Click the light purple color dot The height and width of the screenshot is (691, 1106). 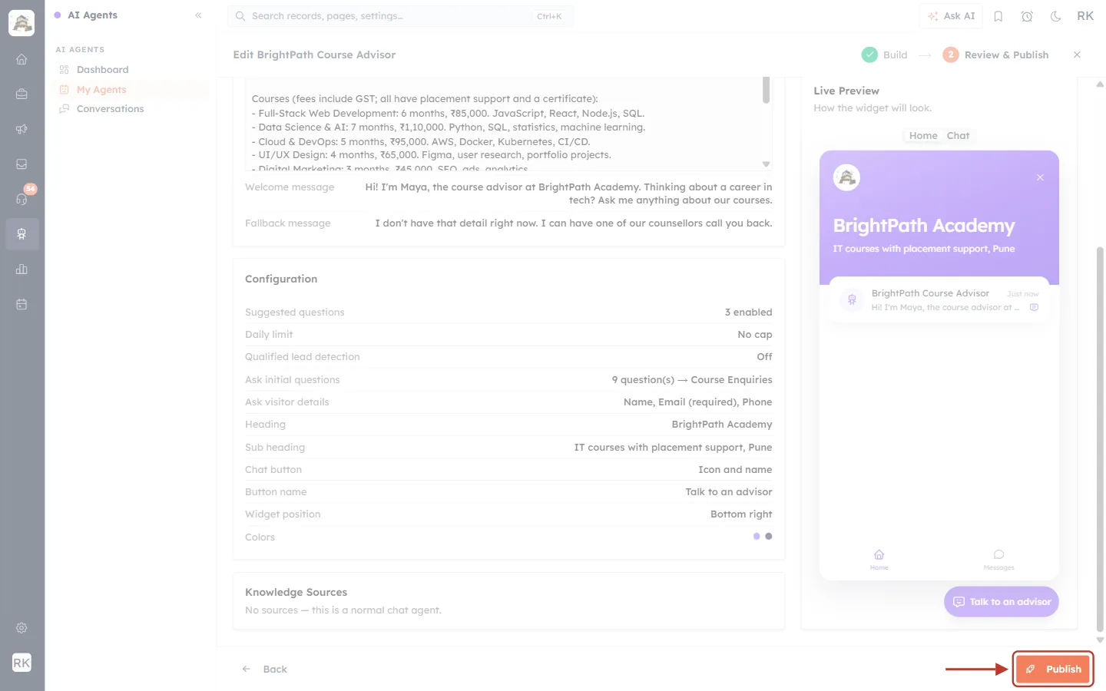[757, 537]
